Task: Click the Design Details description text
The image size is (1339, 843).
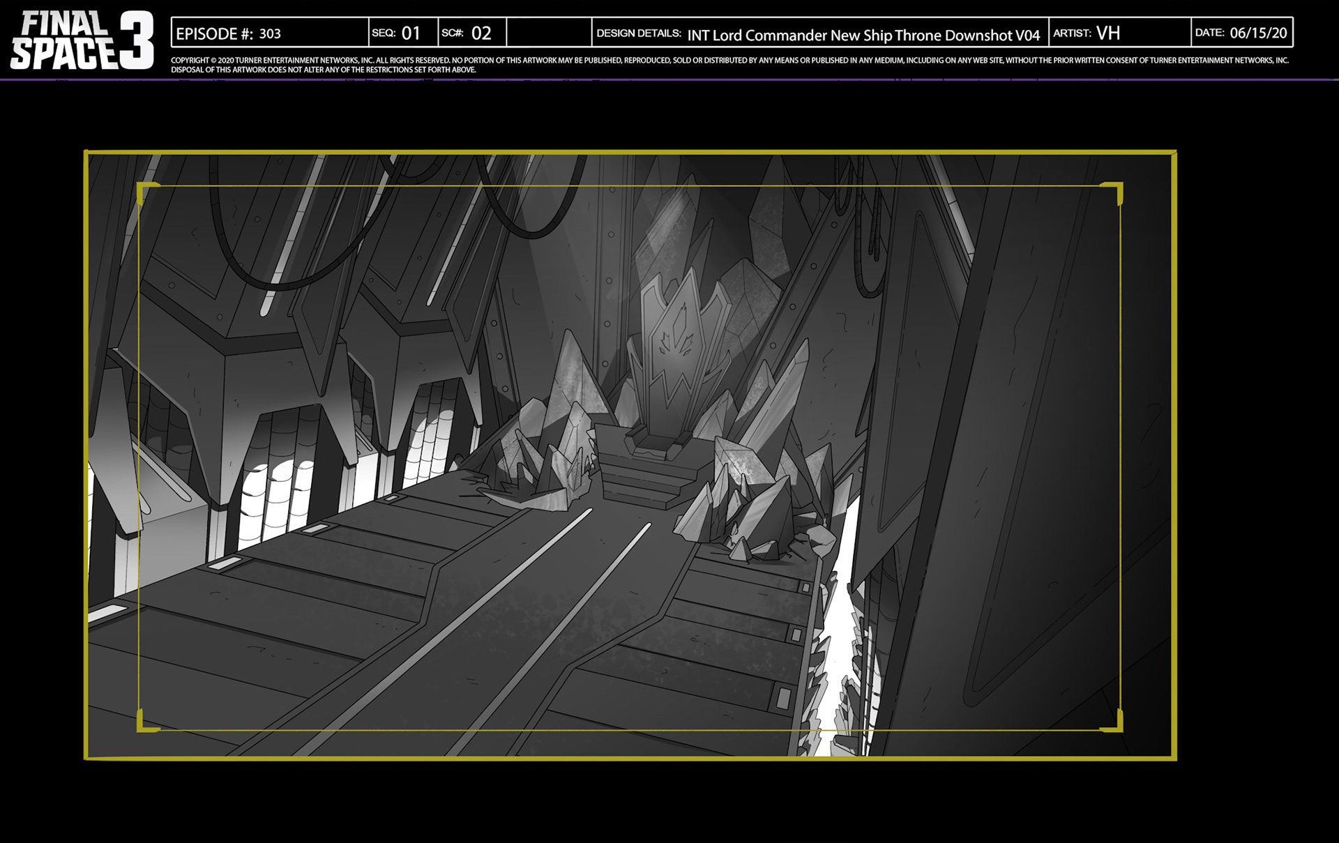Action: (x=863, y=35)
